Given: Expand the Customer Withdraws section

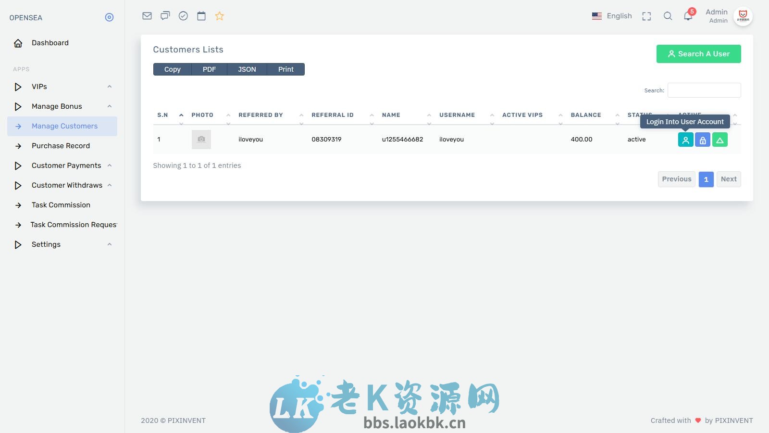Looking at the screenshot, I should click(x=66, y=185).
